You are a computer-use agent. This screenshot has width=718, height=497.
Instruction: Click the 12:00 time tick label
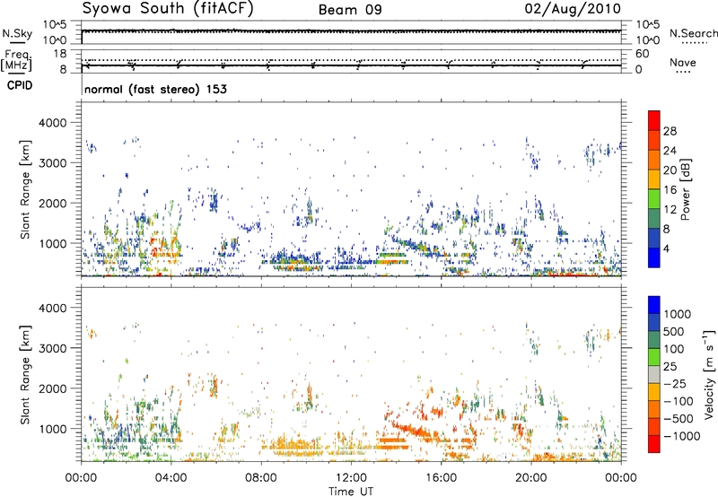pyautogui.click(x=351, y=478)
